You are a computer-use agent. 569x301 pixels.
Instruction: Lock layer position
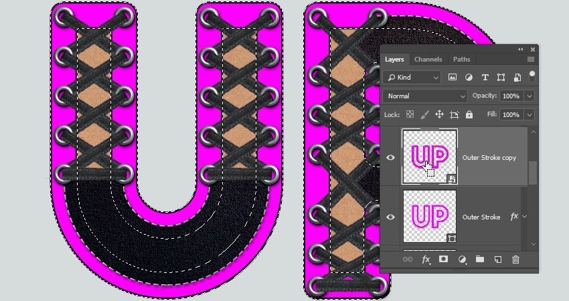click(439, 114)
